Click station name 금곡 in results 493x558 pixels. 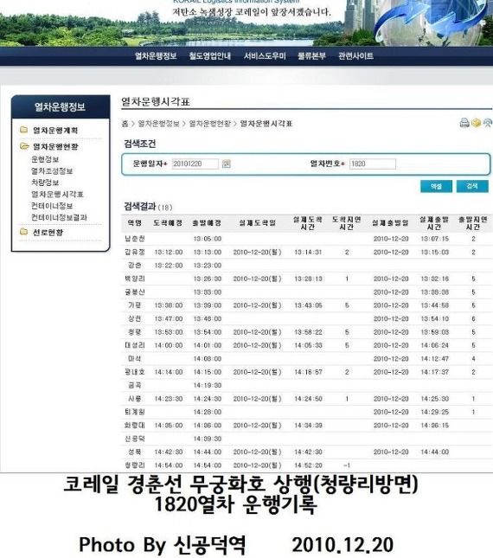tap(135, 385)
